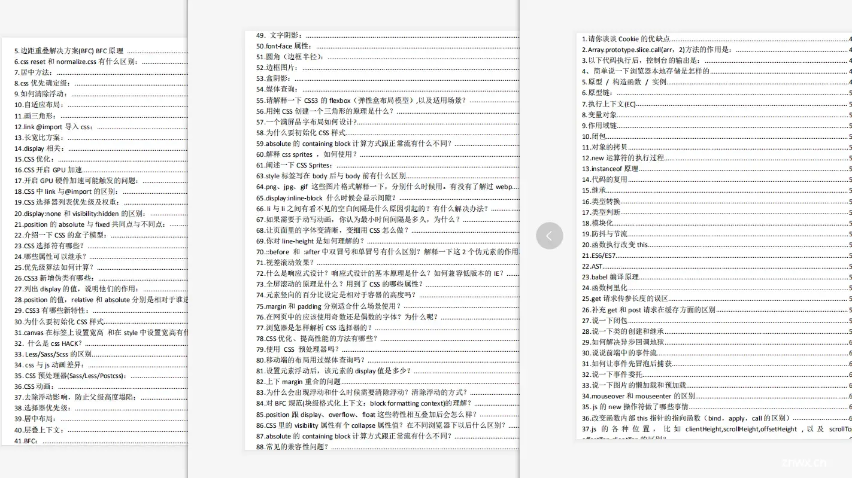Click the line '61.阐述一下 CSS Sprites:'
The height and width of the screenshot is (478, 852).
pos(387,165)
